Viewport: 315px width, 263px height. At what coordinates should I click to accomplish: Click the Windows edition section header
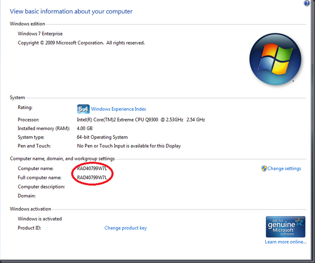(27, 24)
